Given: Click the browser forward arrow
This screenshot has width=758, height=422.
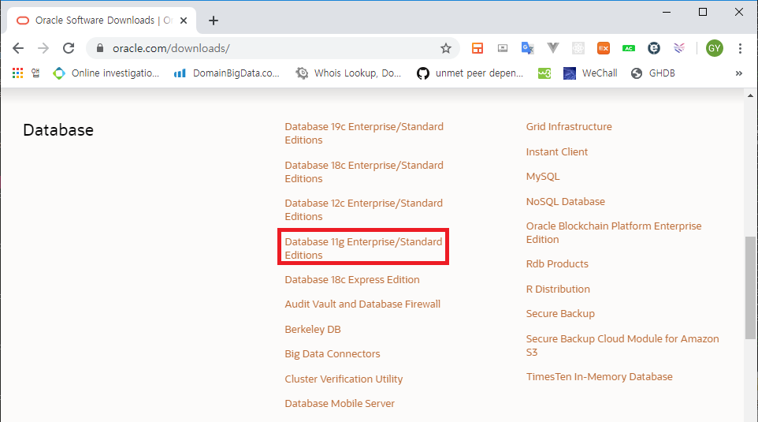Looking at the screenshot, I should [43, 48].
